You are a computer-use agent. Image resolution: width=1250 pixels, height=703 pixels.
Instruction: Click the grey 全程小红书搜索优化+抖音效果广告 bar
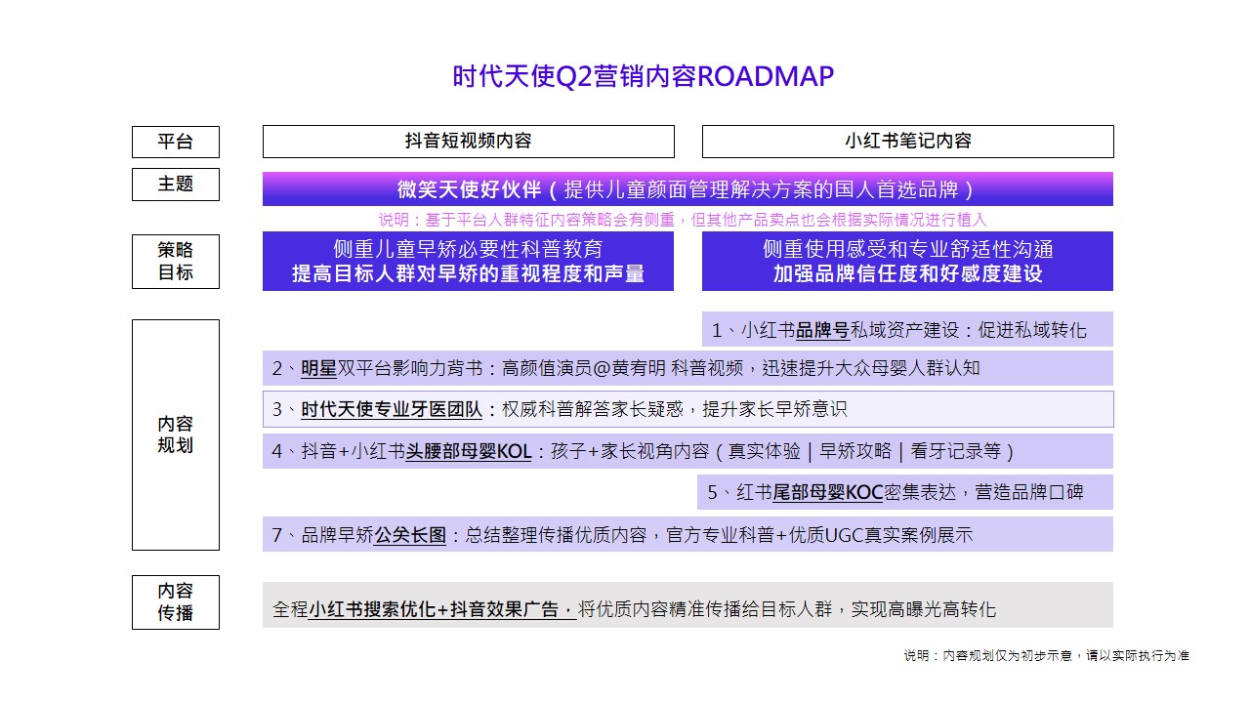point(687,605)
